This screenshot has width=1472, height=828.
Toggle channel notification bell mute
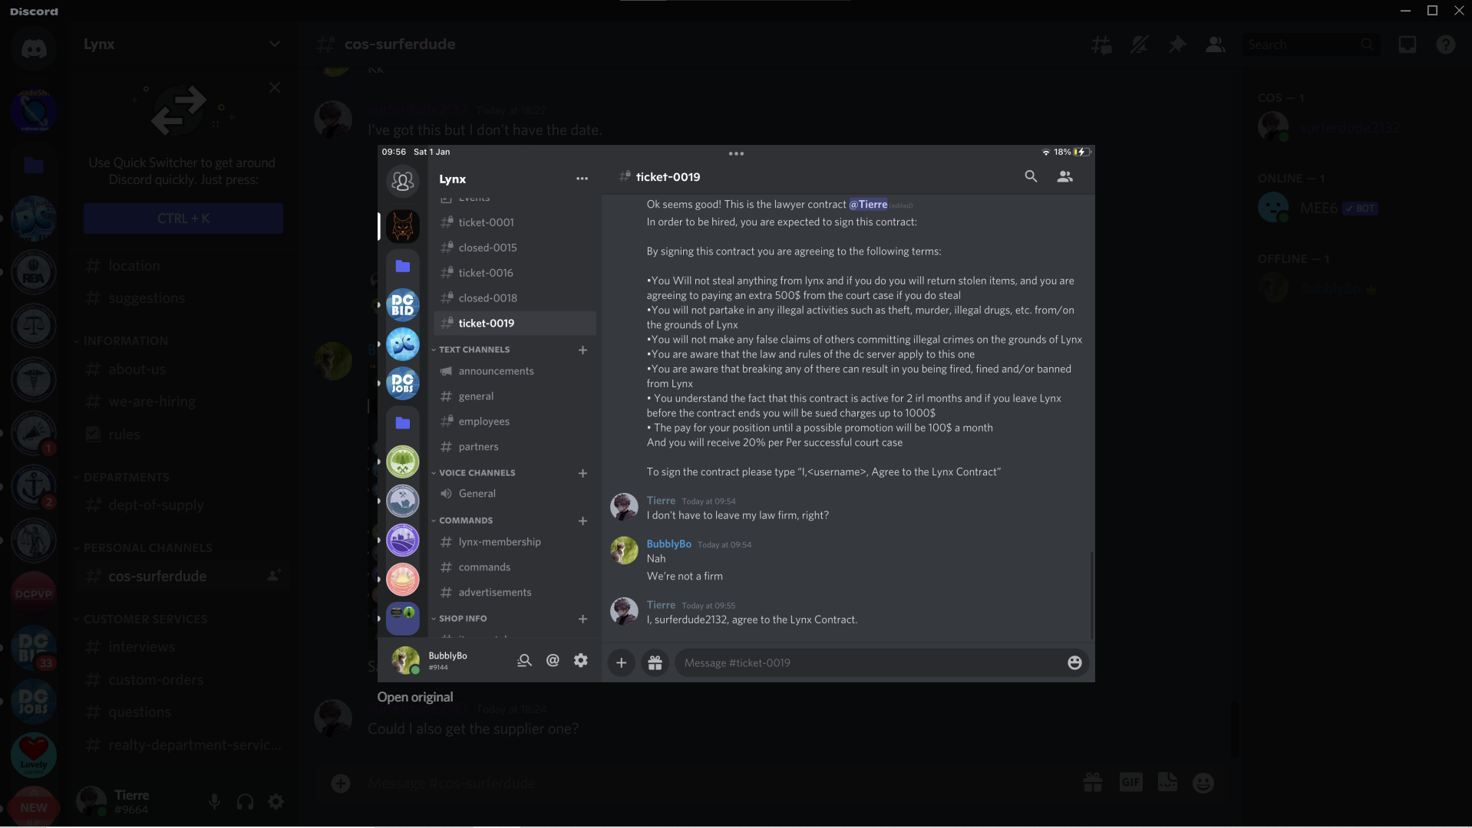(1139, 44)
